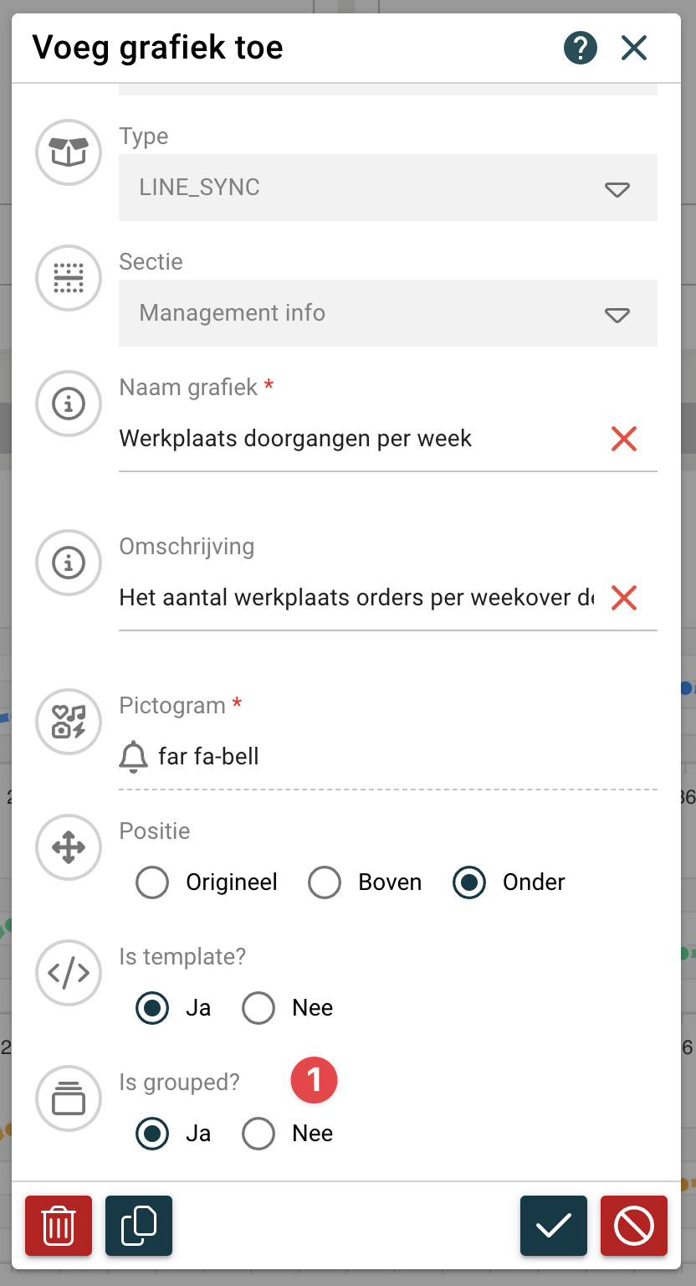The width and height of the screenshot is (696, 1286).
Task: Click the red trash delete icon
Action: coord(59,1226)
